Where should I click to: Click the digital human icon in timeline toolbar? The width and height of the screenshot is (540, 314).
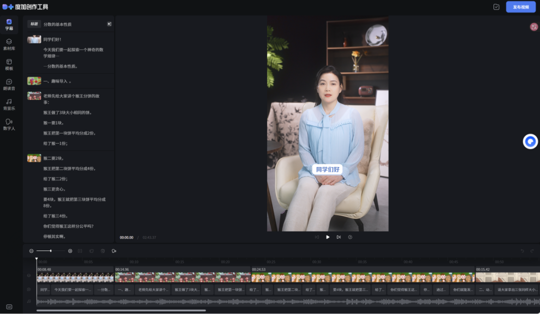coord(114,251)
